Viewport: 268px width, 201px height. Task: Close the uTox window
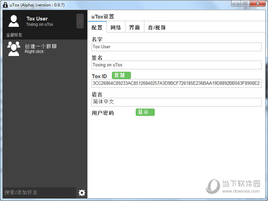[258, 4]
